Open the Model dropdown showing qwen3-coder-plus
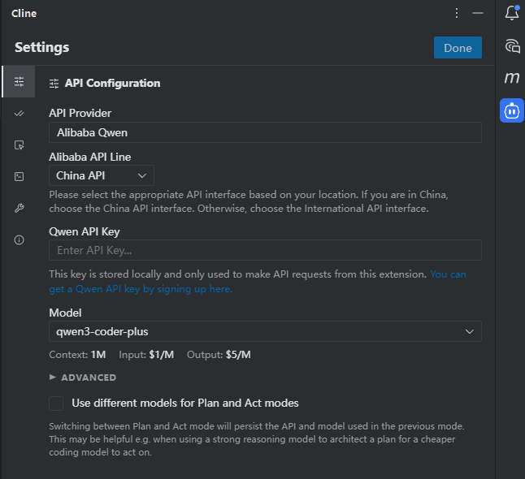The width and height of the screenshot is (525, 479). tap(265, 331)
